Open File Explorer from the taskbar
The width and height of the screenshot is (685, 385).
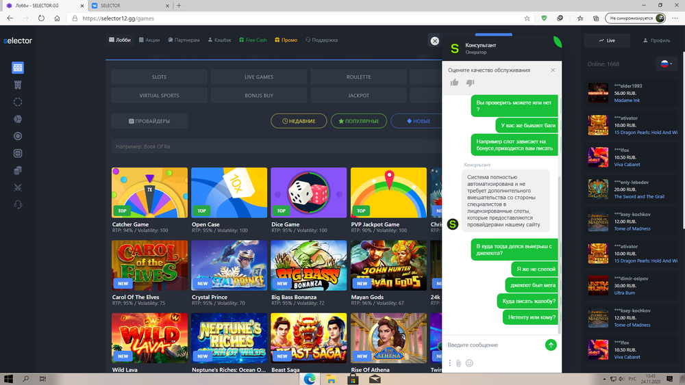coord(331,379)
